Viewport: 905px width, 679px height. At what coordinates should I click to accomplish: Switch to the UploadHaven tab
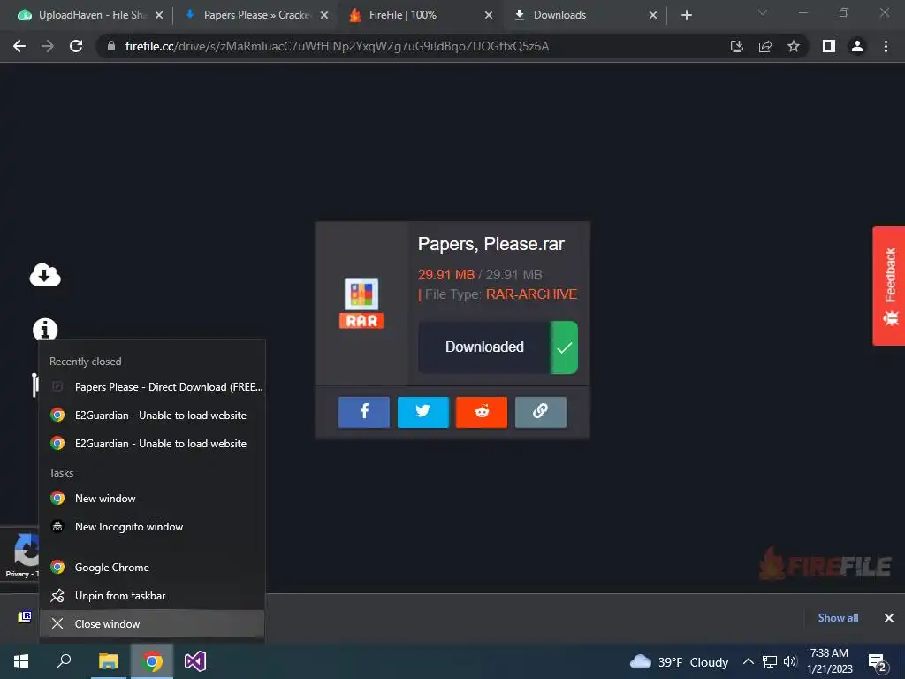click(x=84, y=15)
